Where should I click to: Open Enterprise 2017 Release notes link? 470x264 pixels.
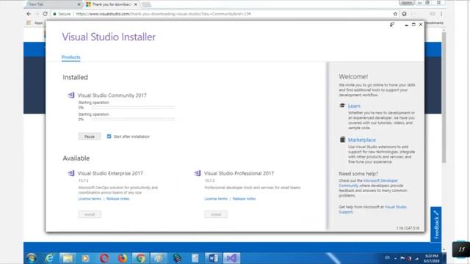[x=117, y=199]
